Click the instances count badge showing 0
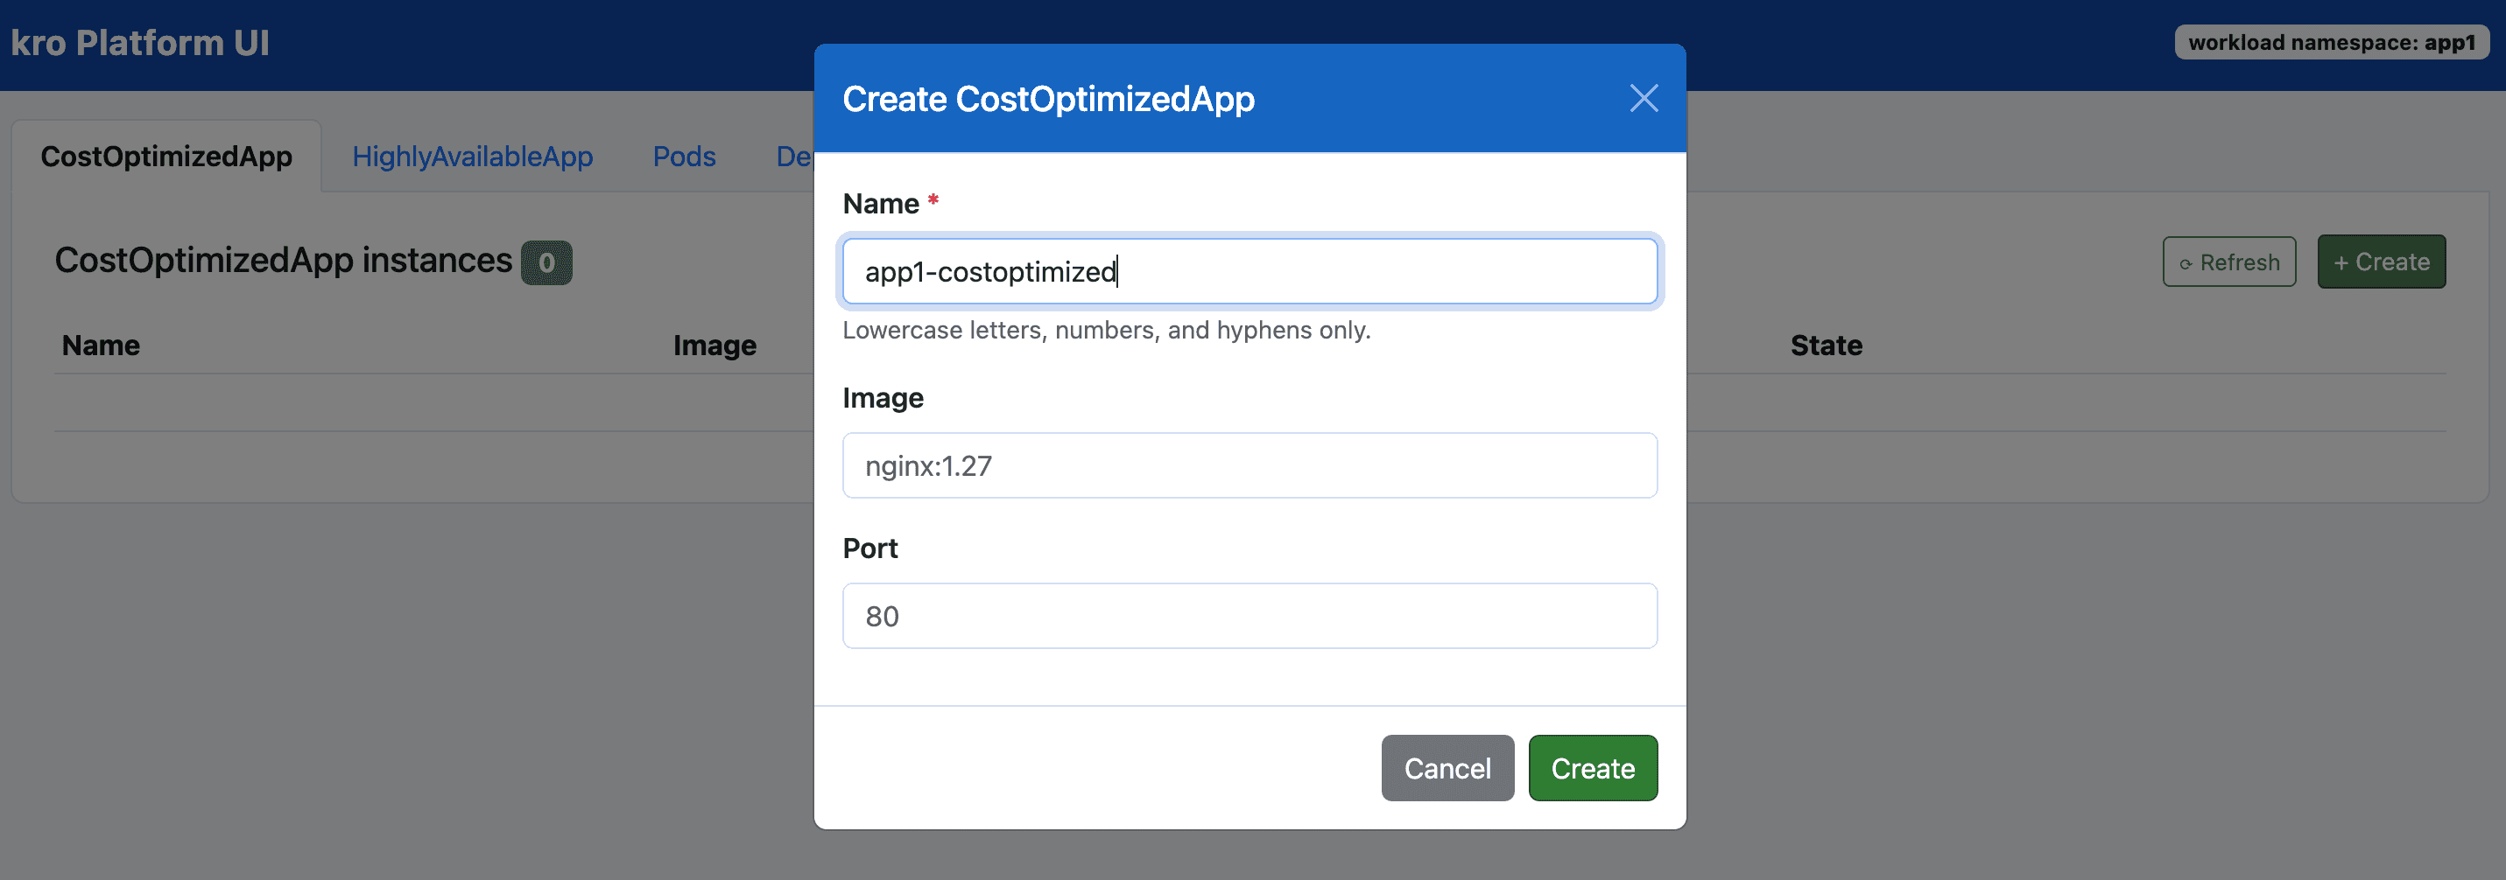 click(546, 262)
